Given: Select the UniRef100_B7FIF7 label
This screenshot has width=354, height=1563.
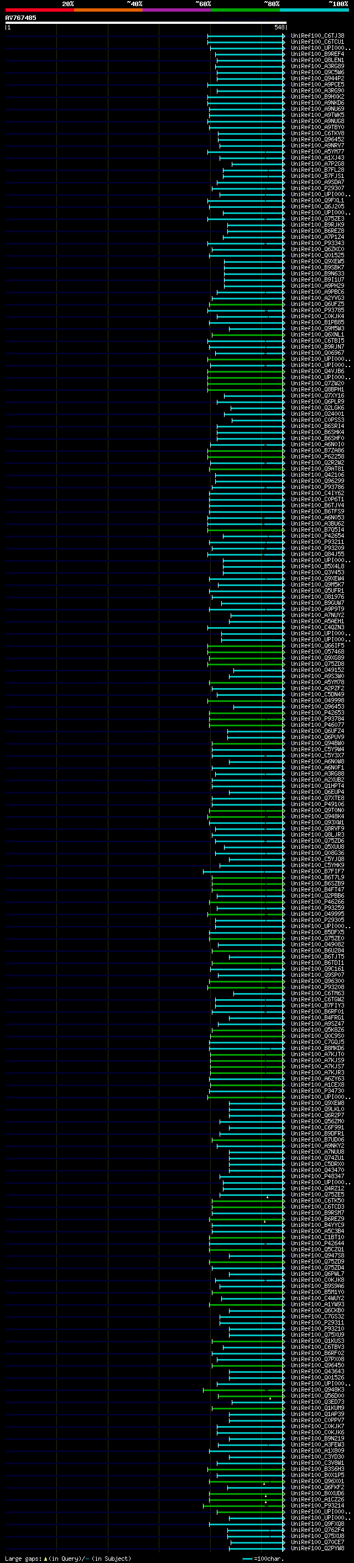Looking at the screenshot, I should (x=317, y=871).
